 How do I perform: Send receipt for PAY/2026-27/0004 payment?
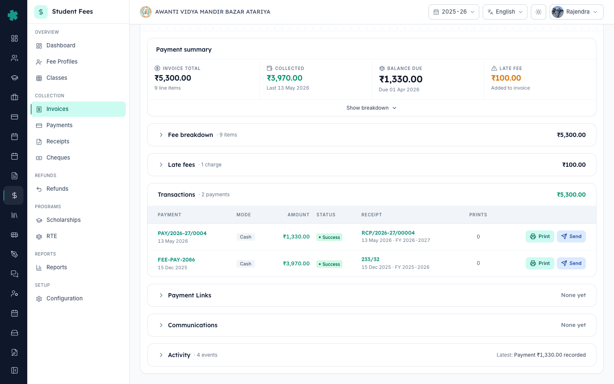pos(571,236)
